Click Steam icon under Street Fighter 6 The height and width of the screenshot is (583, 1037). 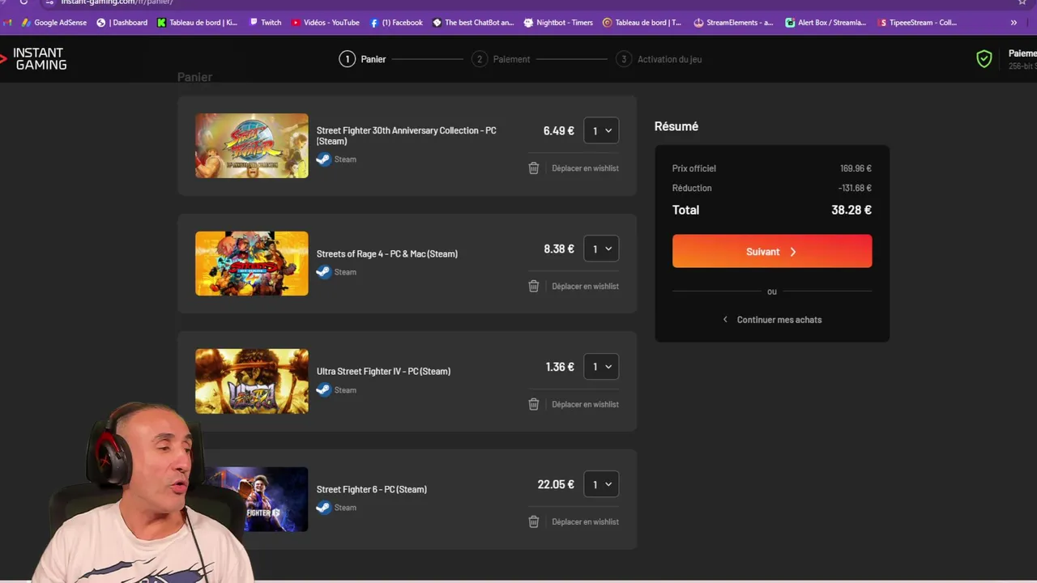pos(323,508)
